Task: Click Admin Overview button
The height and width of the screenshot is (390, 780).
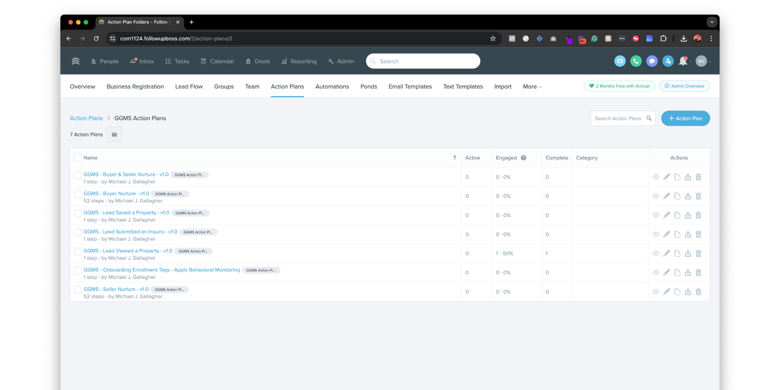Action: 684,86
